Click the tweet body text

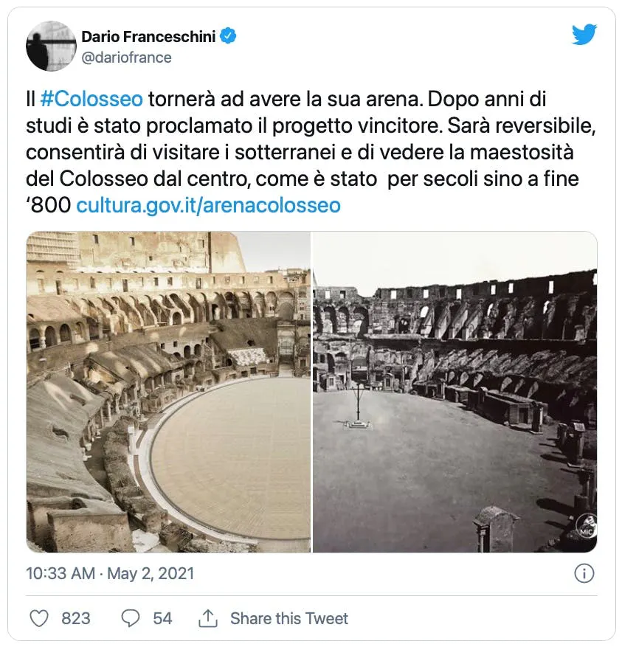click(311, 152)
